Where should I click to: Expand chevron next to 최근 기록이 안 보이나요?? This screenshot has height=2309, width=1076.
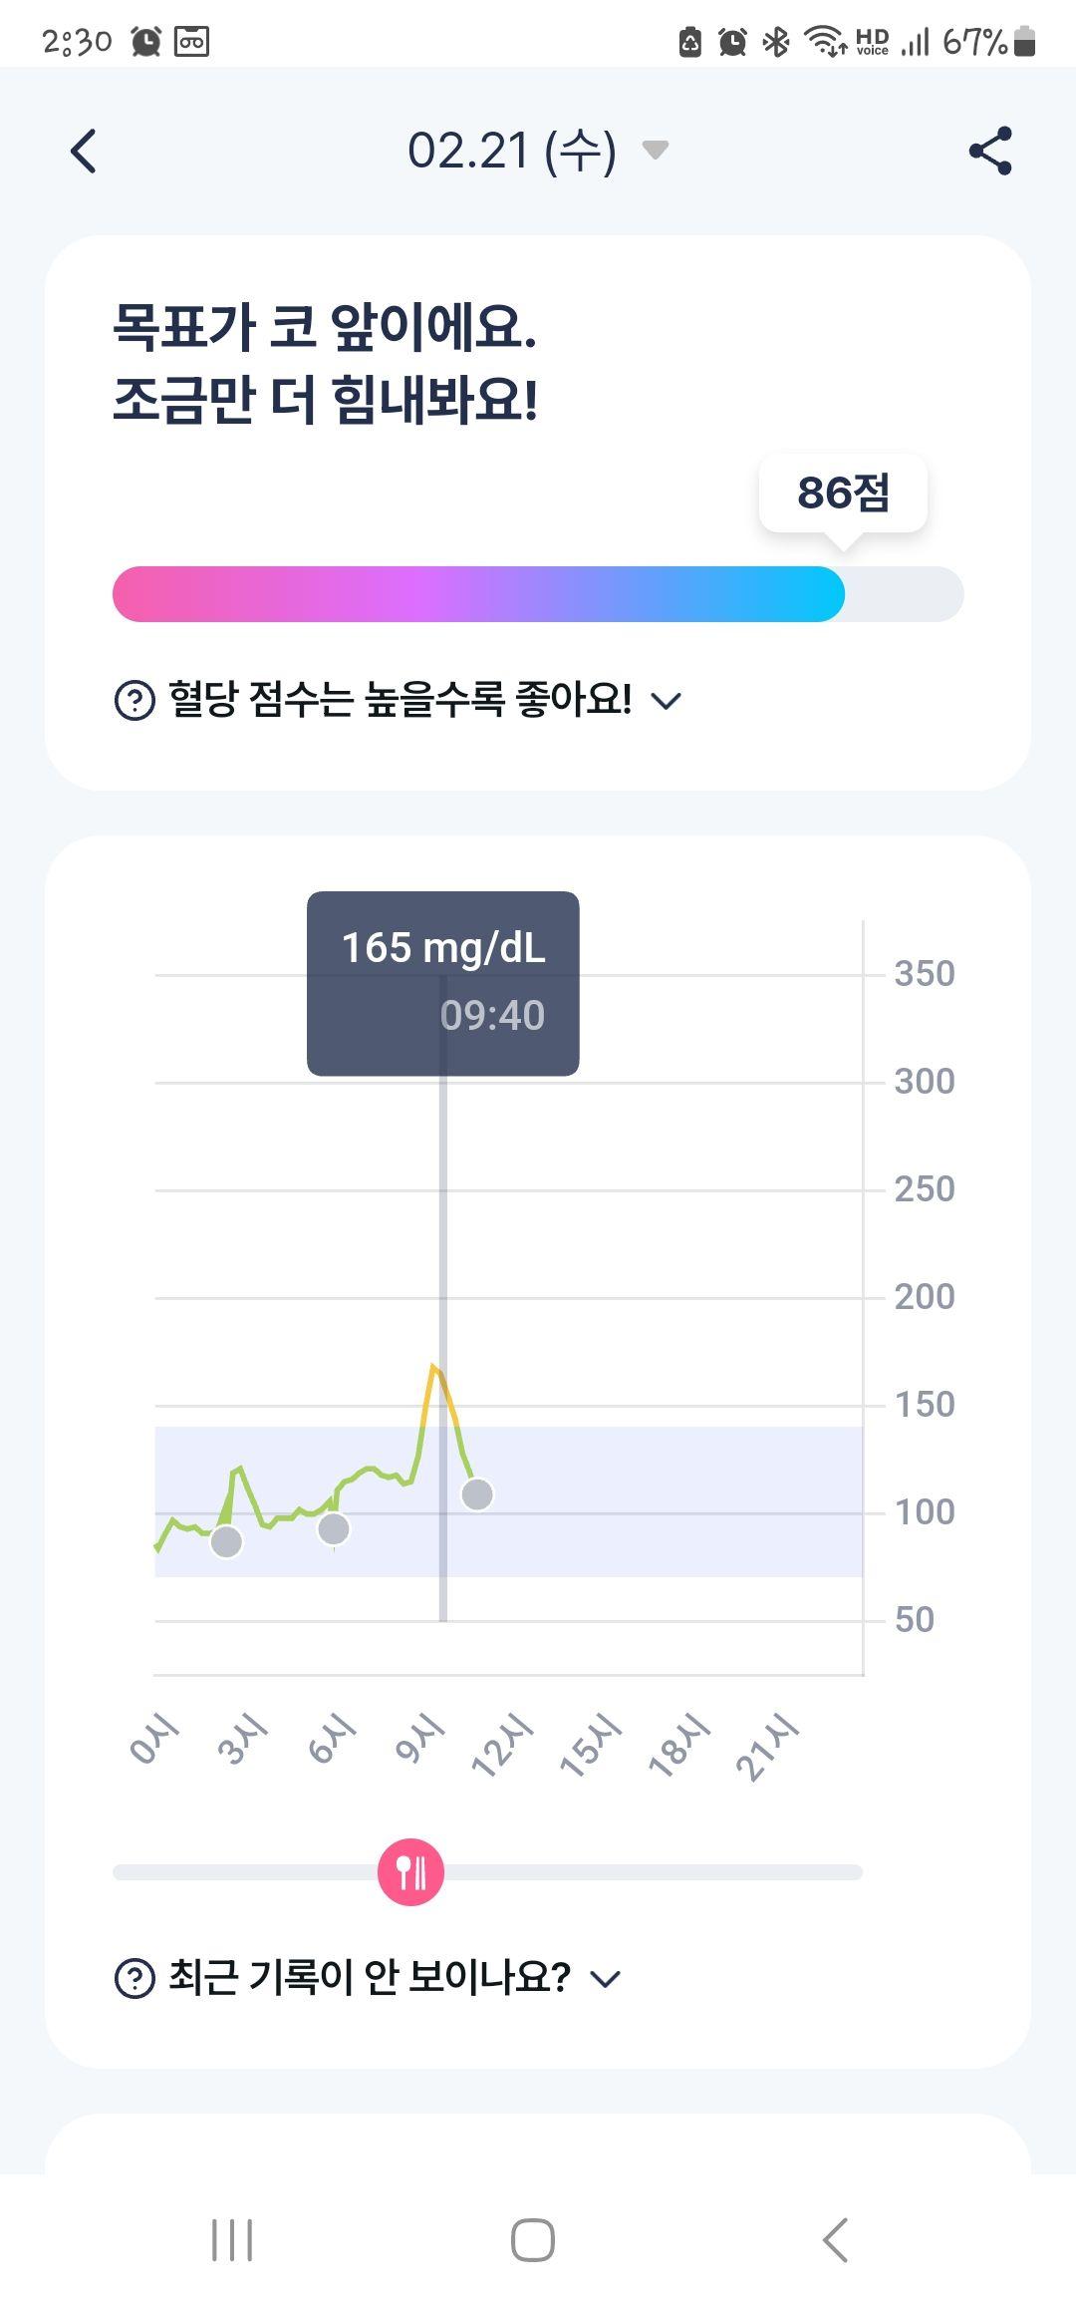click(605, 1979)
